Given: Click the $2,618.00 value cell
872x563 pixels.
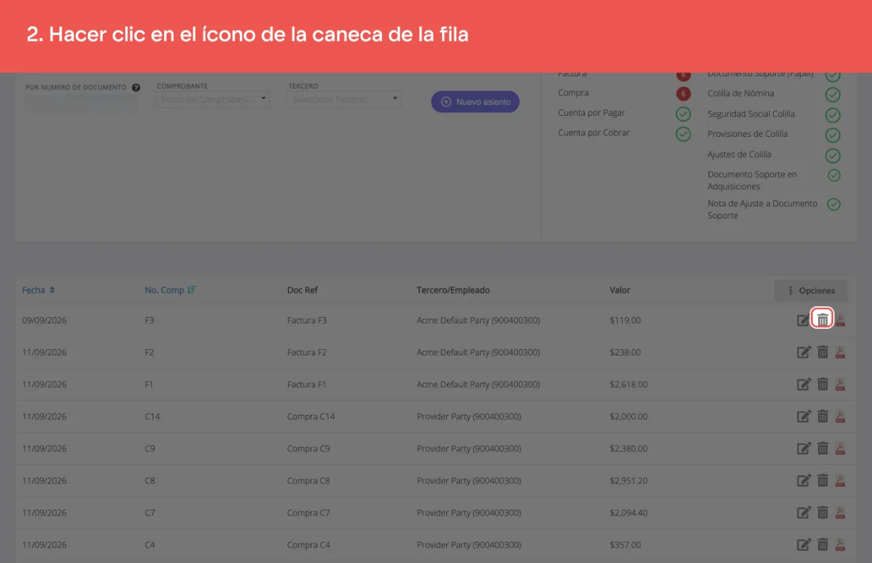Looking at the screenshot, I should pyautogui.click(x=629, y=385).
